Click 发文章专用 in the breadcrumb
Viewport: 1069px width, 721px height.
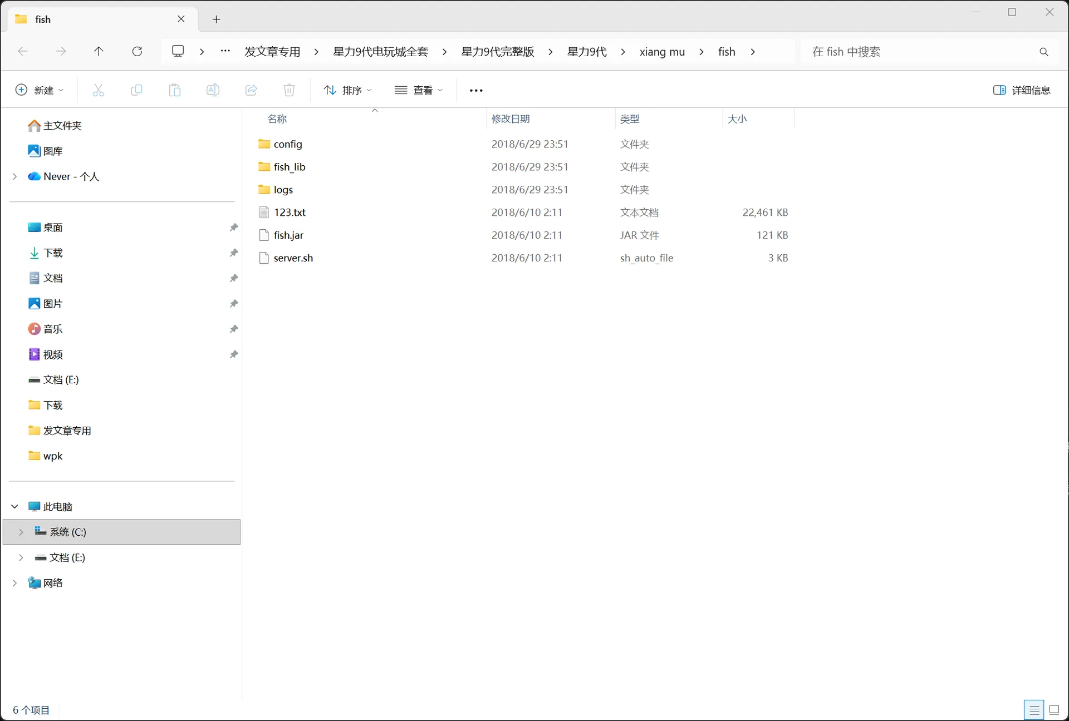point(272,52)
